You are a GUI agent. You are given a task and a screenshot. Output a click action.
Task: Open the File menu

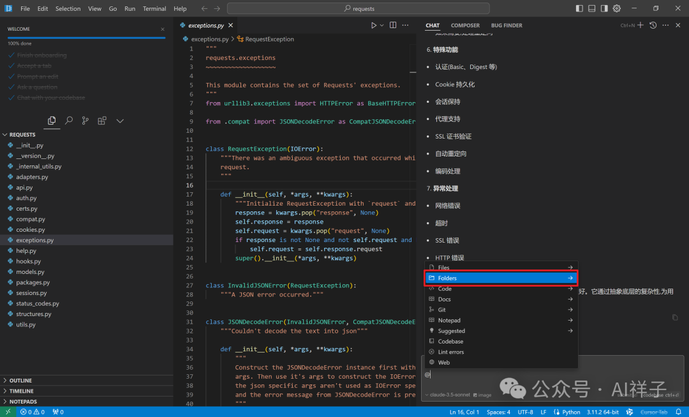[25, 8]
